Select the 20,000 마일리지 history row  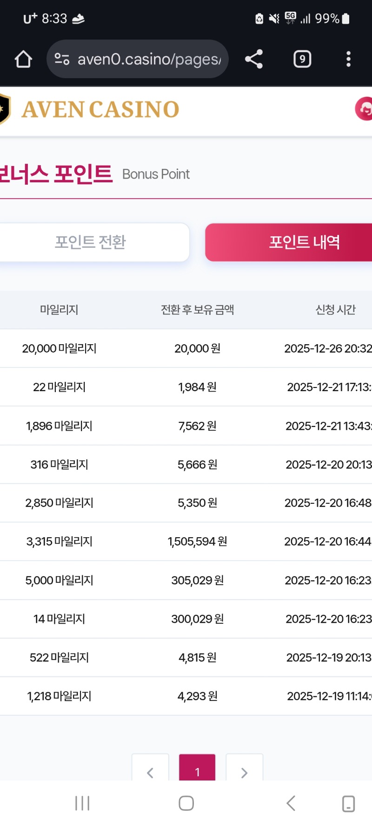tap(186, 348)
